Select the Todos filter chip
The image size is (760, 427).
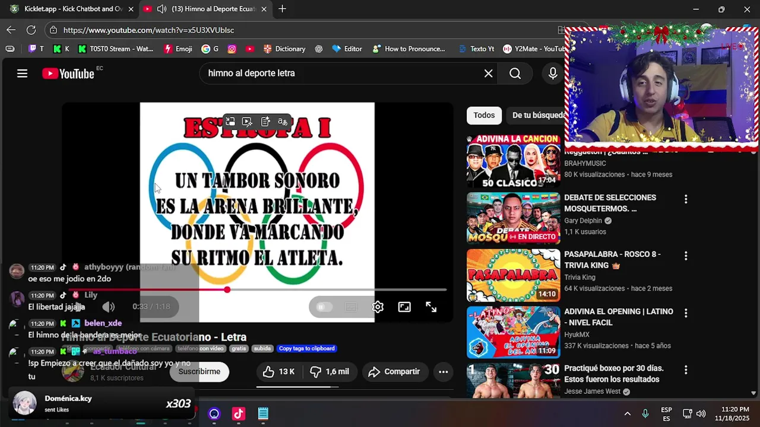(484, 116)
